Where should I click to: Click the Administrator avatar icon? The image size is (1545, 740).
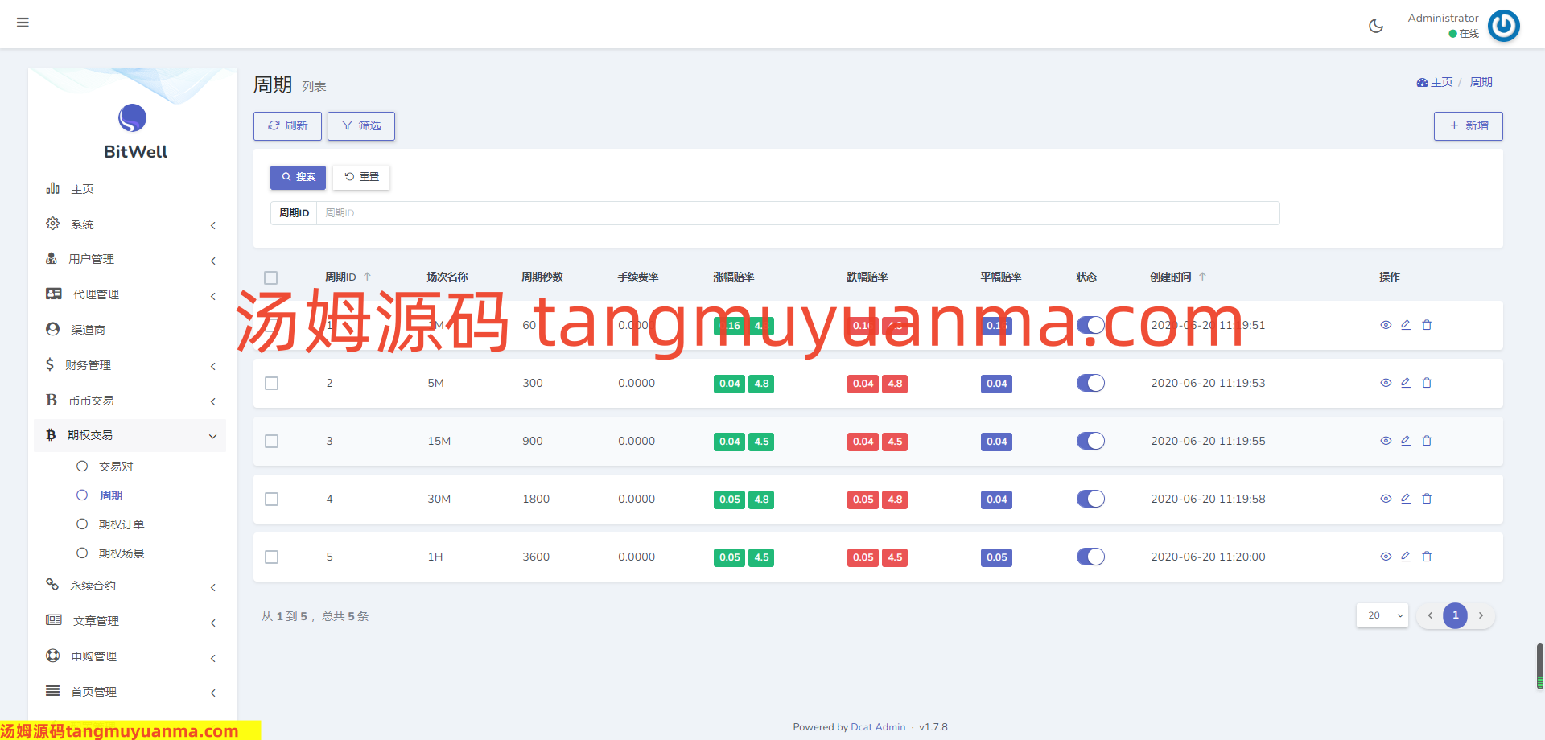tap(1503, 26)
